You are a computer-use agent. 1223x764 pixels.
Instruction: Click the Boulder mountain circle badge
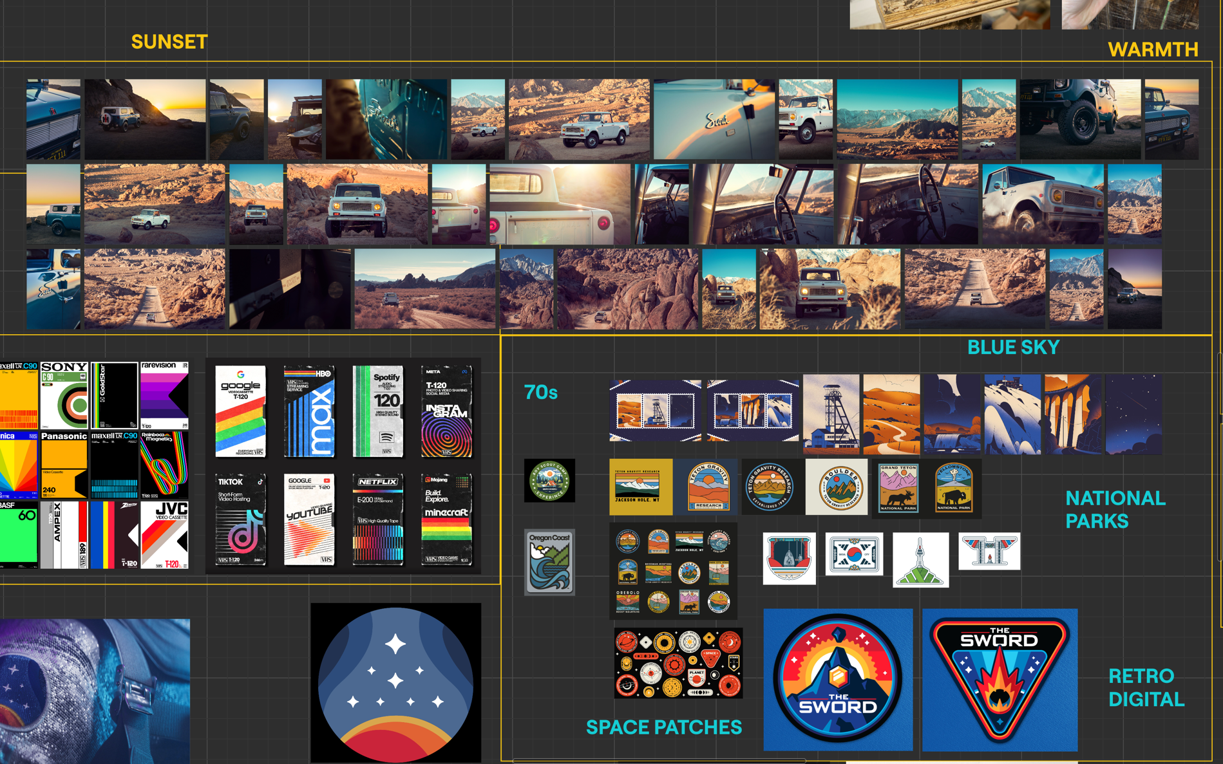(836, 487)
